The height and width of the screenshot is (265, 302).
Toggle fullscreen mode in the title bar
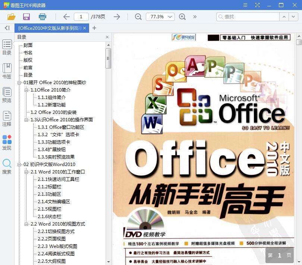coord(257,5)
